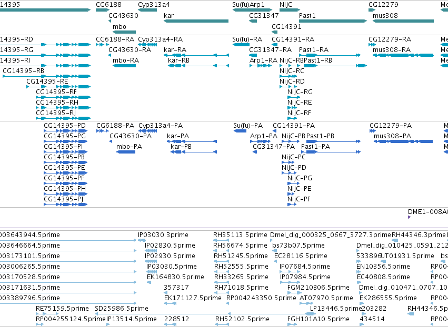Select the kar-RB transcript label
Image resolution: width=448 pixels, height=327 pixels.
click(x=178, y=60)
